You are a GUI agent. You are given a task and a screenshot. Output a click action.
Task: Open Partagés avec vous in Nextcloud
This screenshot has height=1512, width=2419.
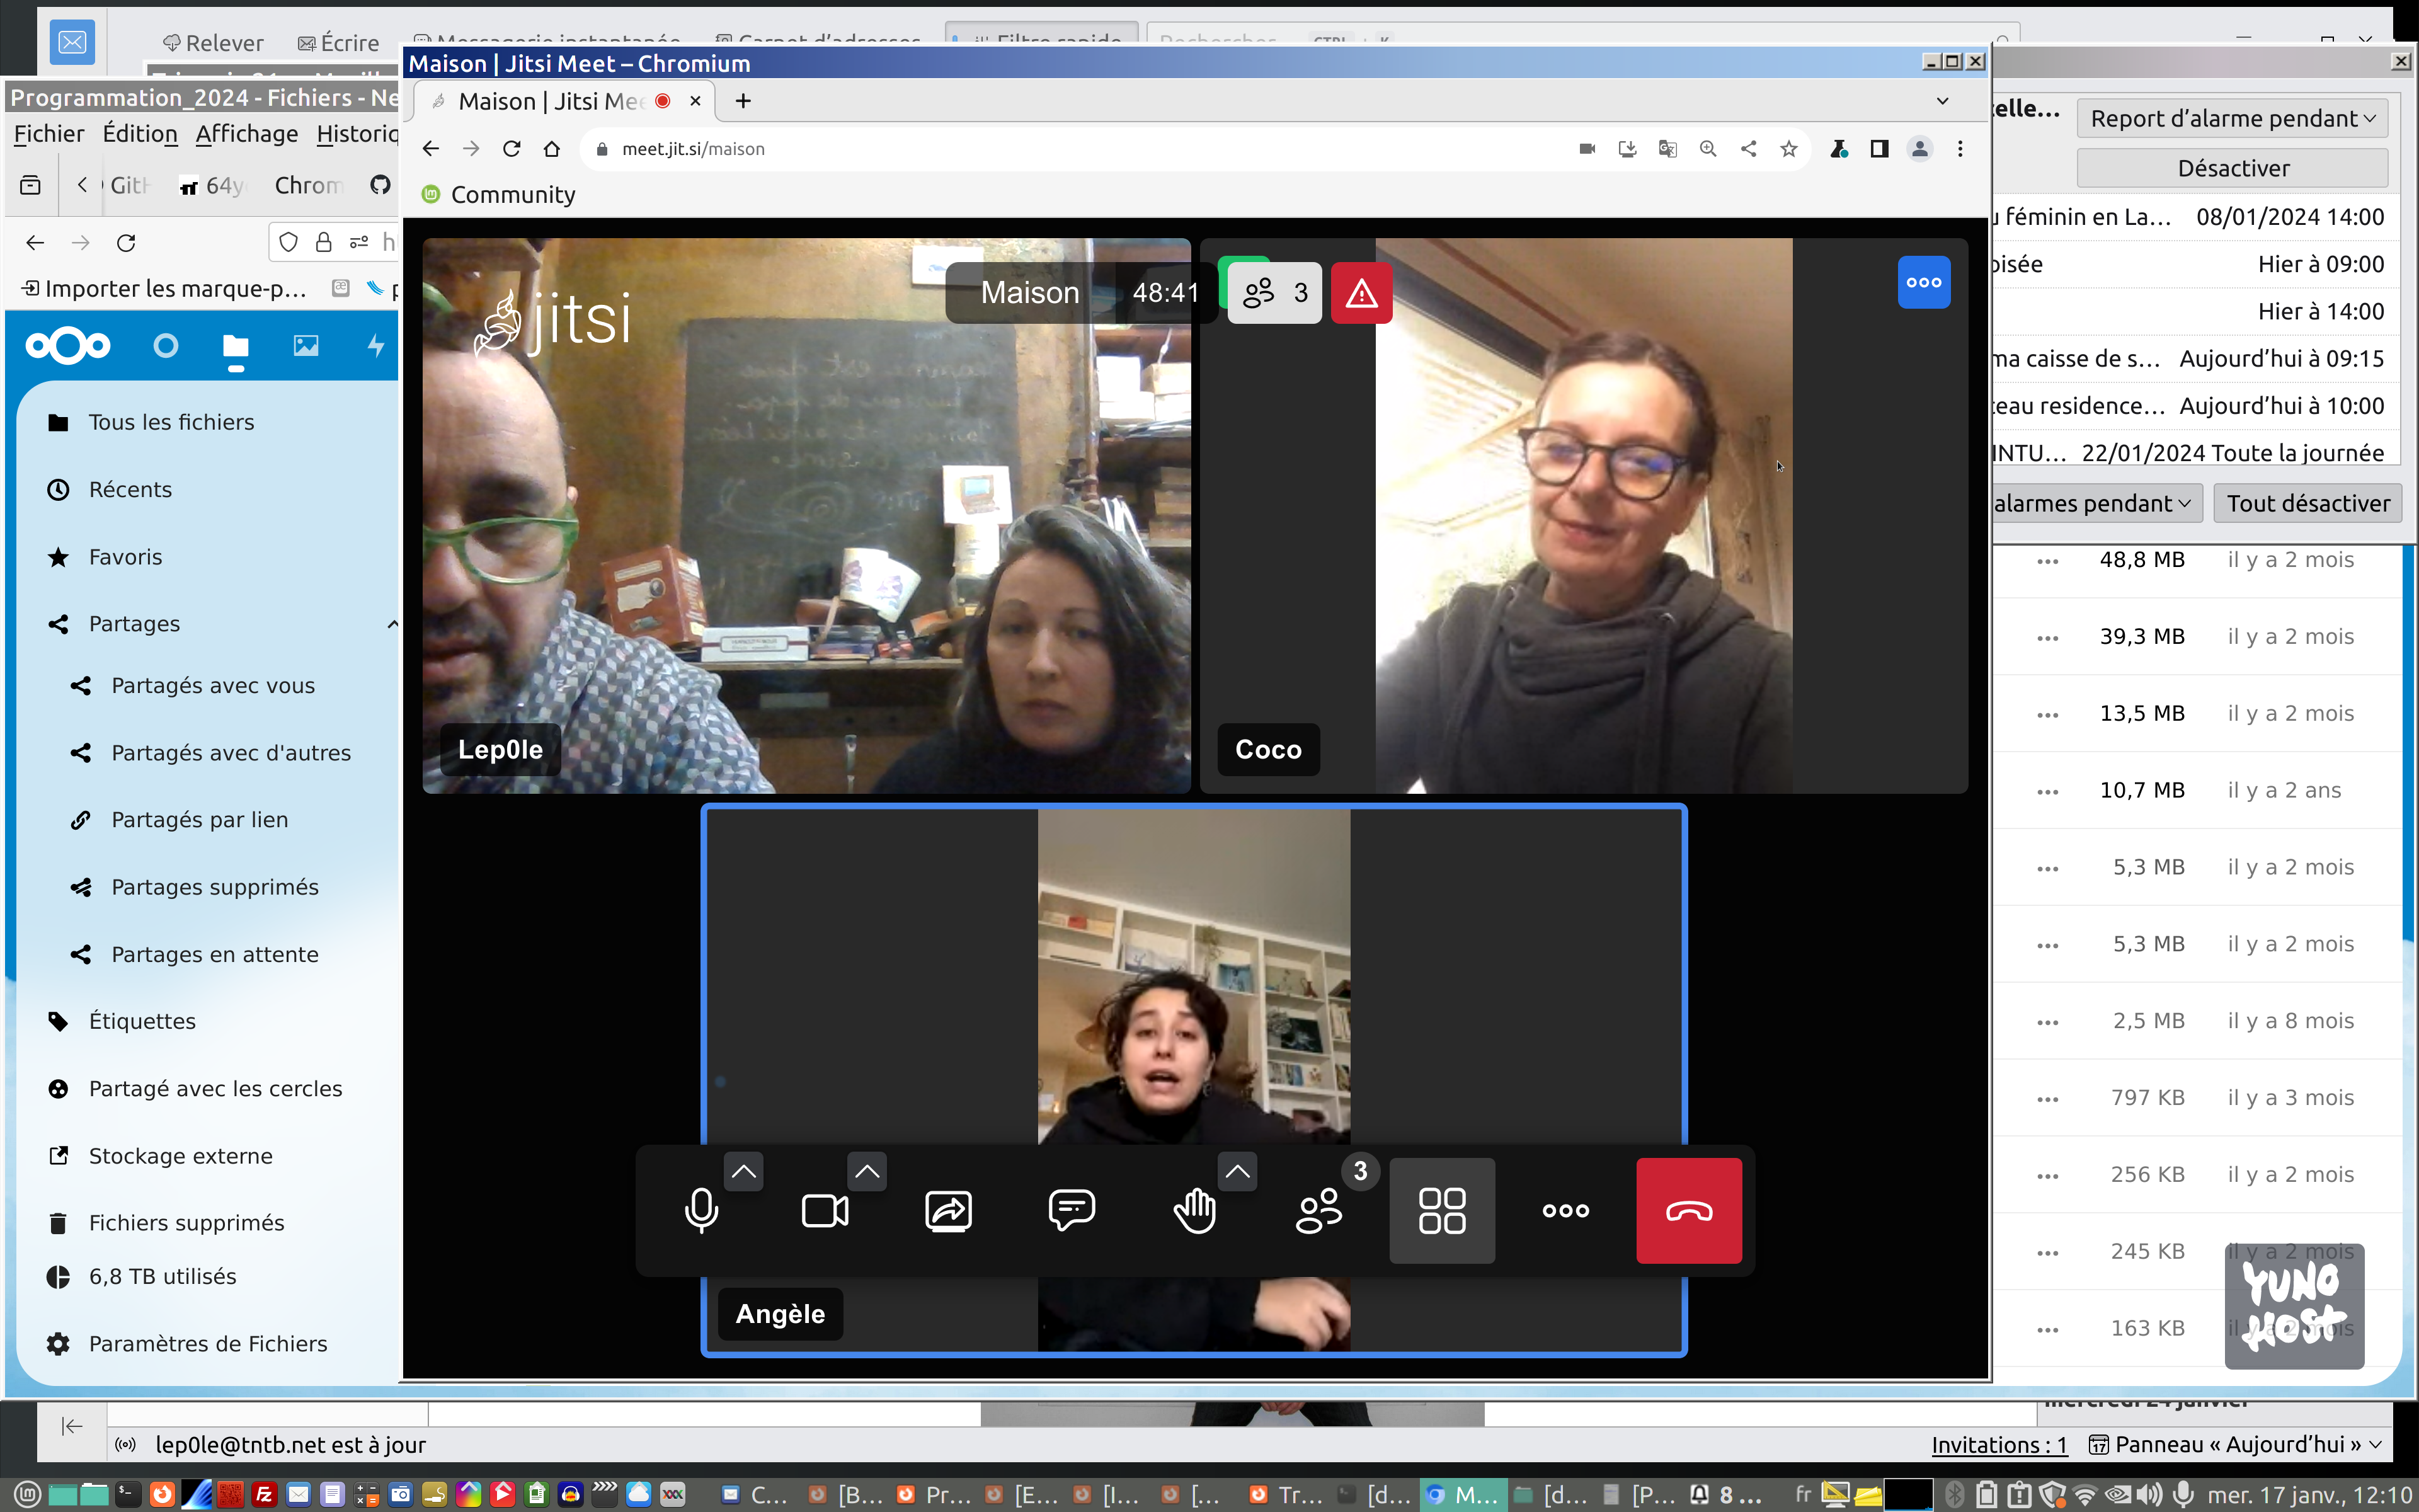pos(213,686)
